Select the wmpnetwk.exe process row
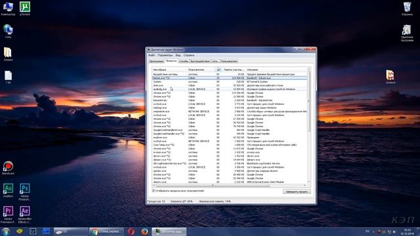420x236 pixels. point(230,111)
